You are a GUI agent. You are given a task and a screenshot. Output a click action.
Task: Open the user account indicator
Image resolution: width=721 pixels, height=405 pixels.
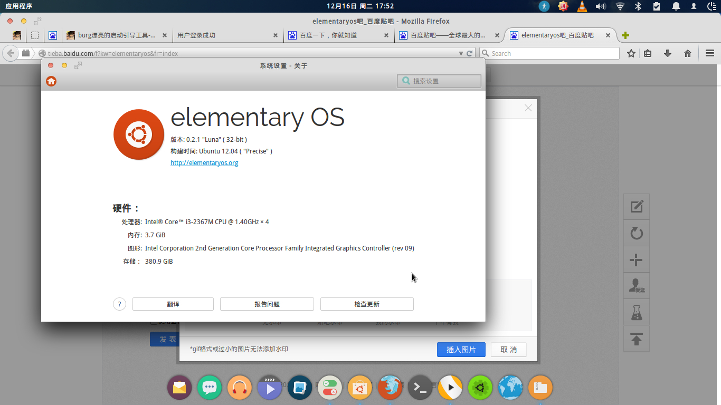[694, 6]
